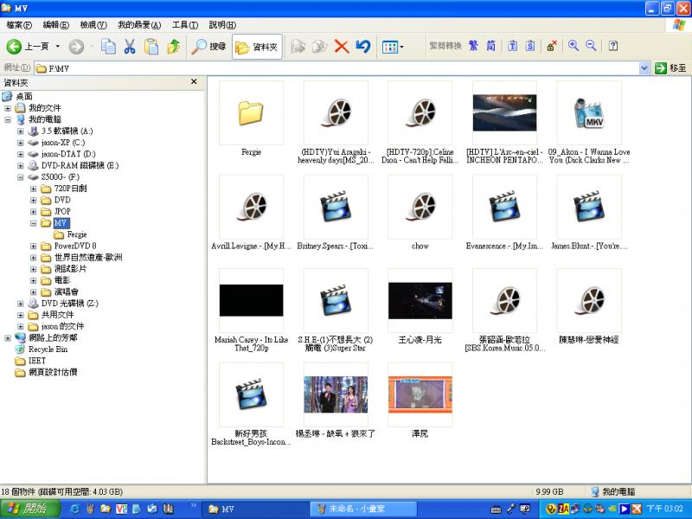Image resolution: width=692 pixels, height=519 pixels.
Task: Click the scissors Cut icon in toolbar
Action: tap(130, 46)
